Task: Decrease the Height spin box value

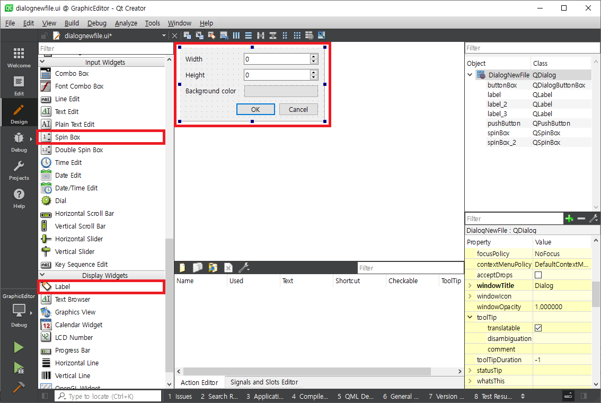Action: pyautogui.click(x=314, y=77)
